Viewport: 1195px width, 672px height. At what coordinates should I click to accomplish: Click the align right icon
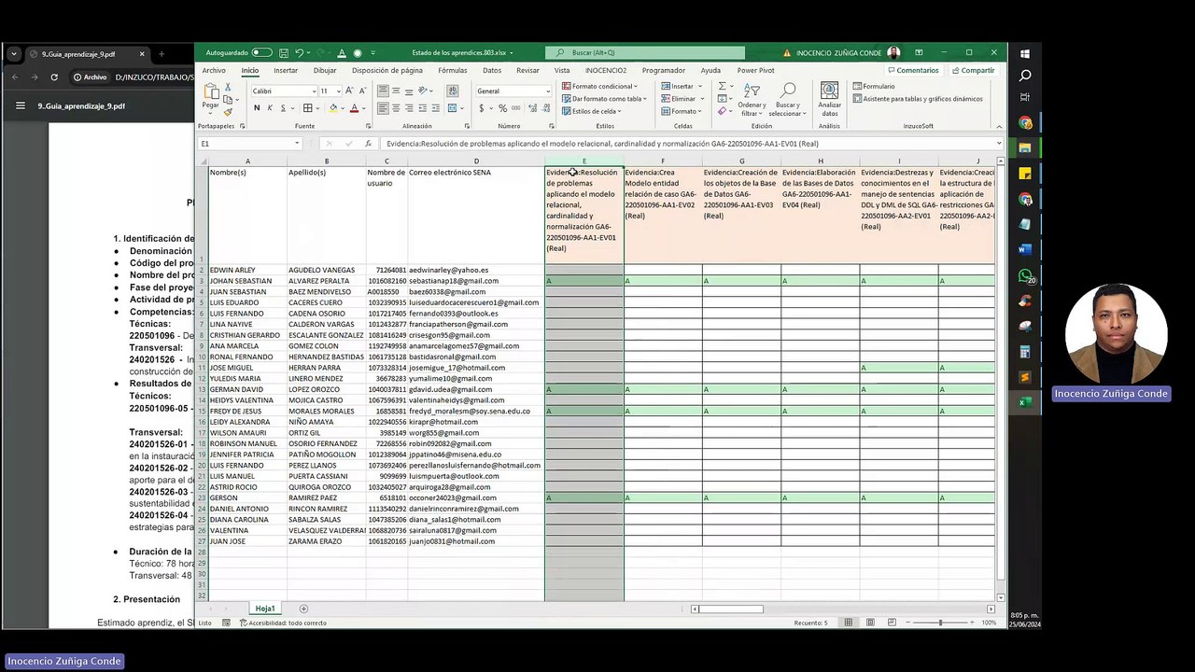point(409,108)
